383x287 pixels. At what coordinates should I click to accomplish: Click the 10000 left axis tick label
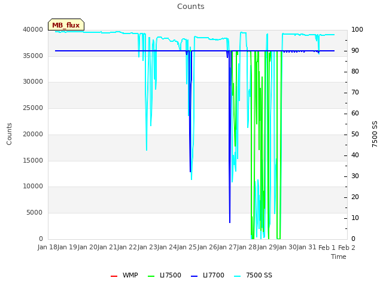coord(33,186)
